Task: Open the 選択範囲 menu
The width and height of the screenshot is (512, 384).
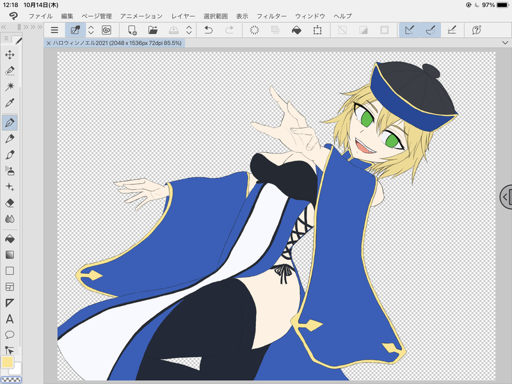Action: pyautogui.click(x=216, y=16)
